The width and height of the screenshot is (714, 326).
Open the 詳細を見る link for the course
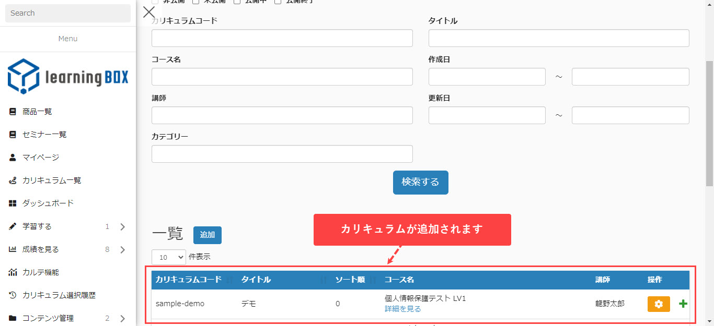click(402, 309)
